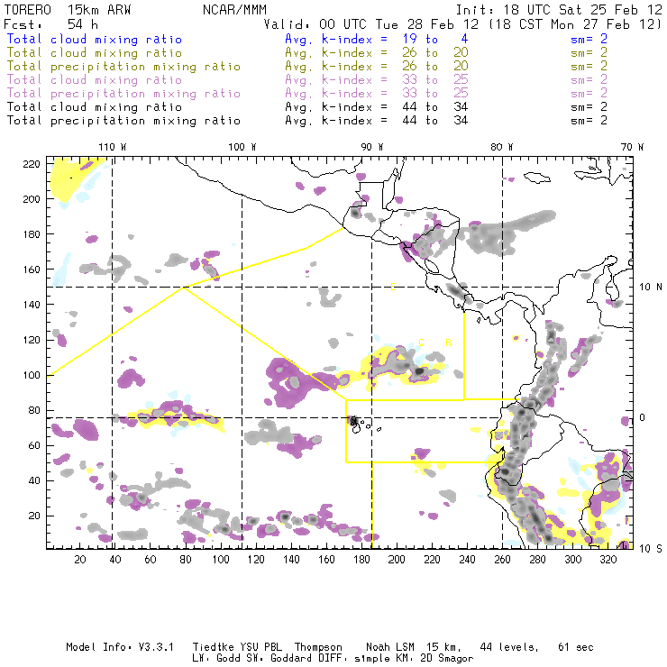
Task: Select the "61 sec" time step text
Action: [576, 647]
